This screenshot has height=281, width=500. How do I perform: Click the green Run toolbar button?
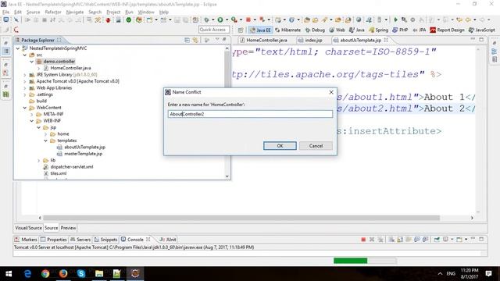pyautogui.click(x=220, y=20)
